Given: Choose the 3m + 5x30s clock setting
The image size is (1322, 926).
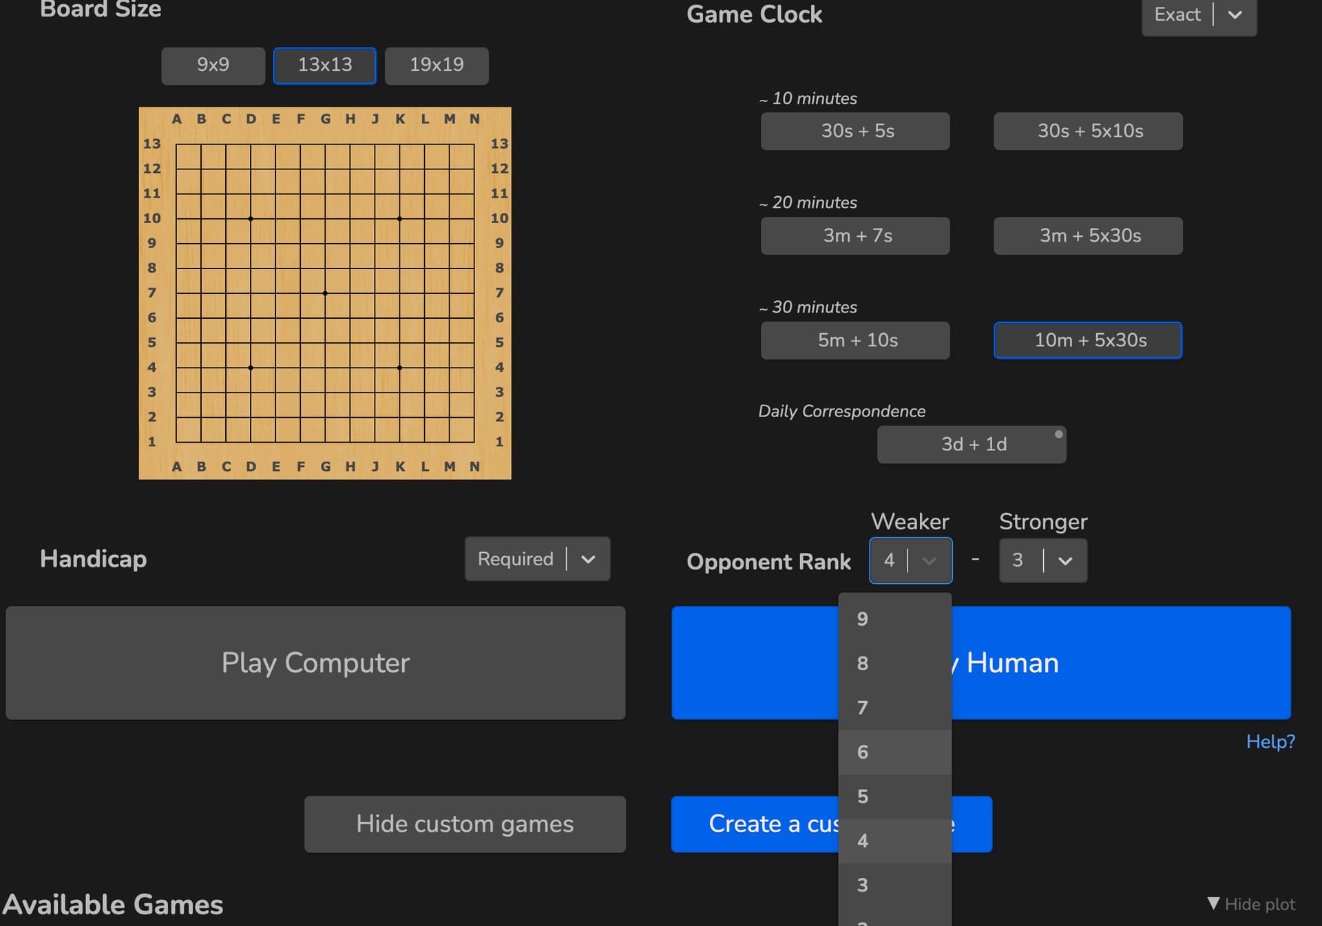Looking at the screenshot, I should click(1087, 235).
